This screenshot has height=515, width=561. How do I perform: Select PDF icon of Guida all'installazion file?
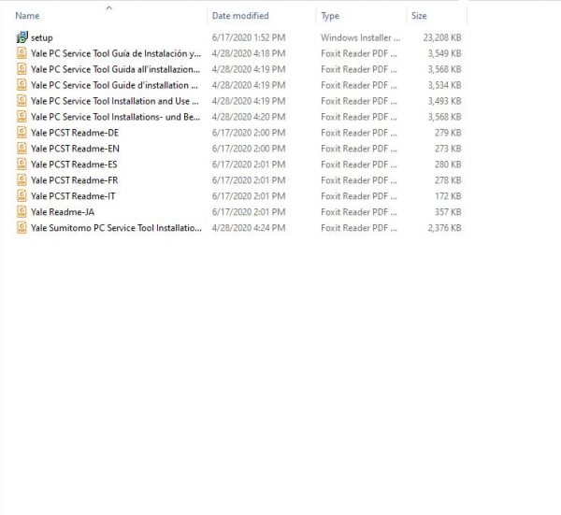(x=22, y=69)
